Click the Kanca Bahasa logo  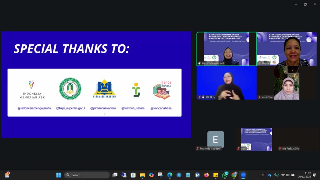(x=162, y=90)
